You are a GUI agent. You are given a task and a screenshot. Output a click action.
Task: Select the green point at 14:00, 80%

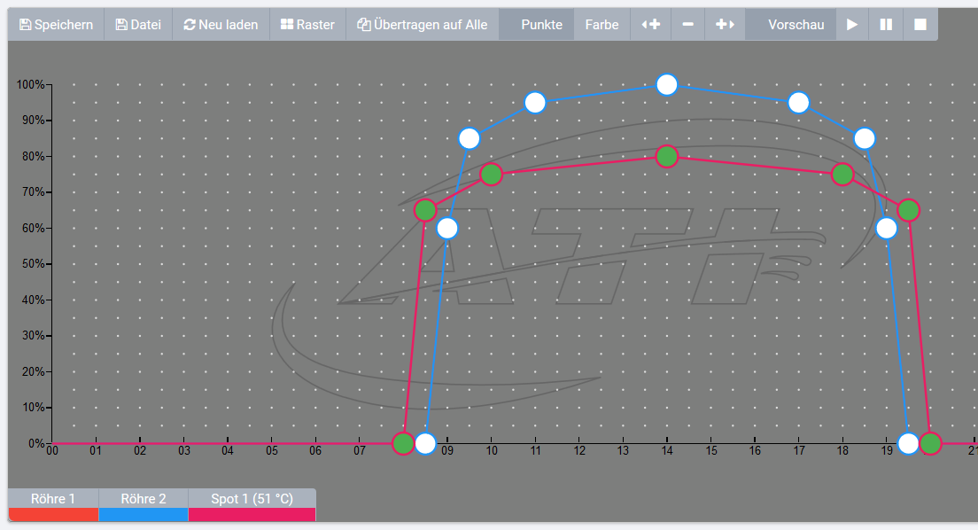pos(667,157)
